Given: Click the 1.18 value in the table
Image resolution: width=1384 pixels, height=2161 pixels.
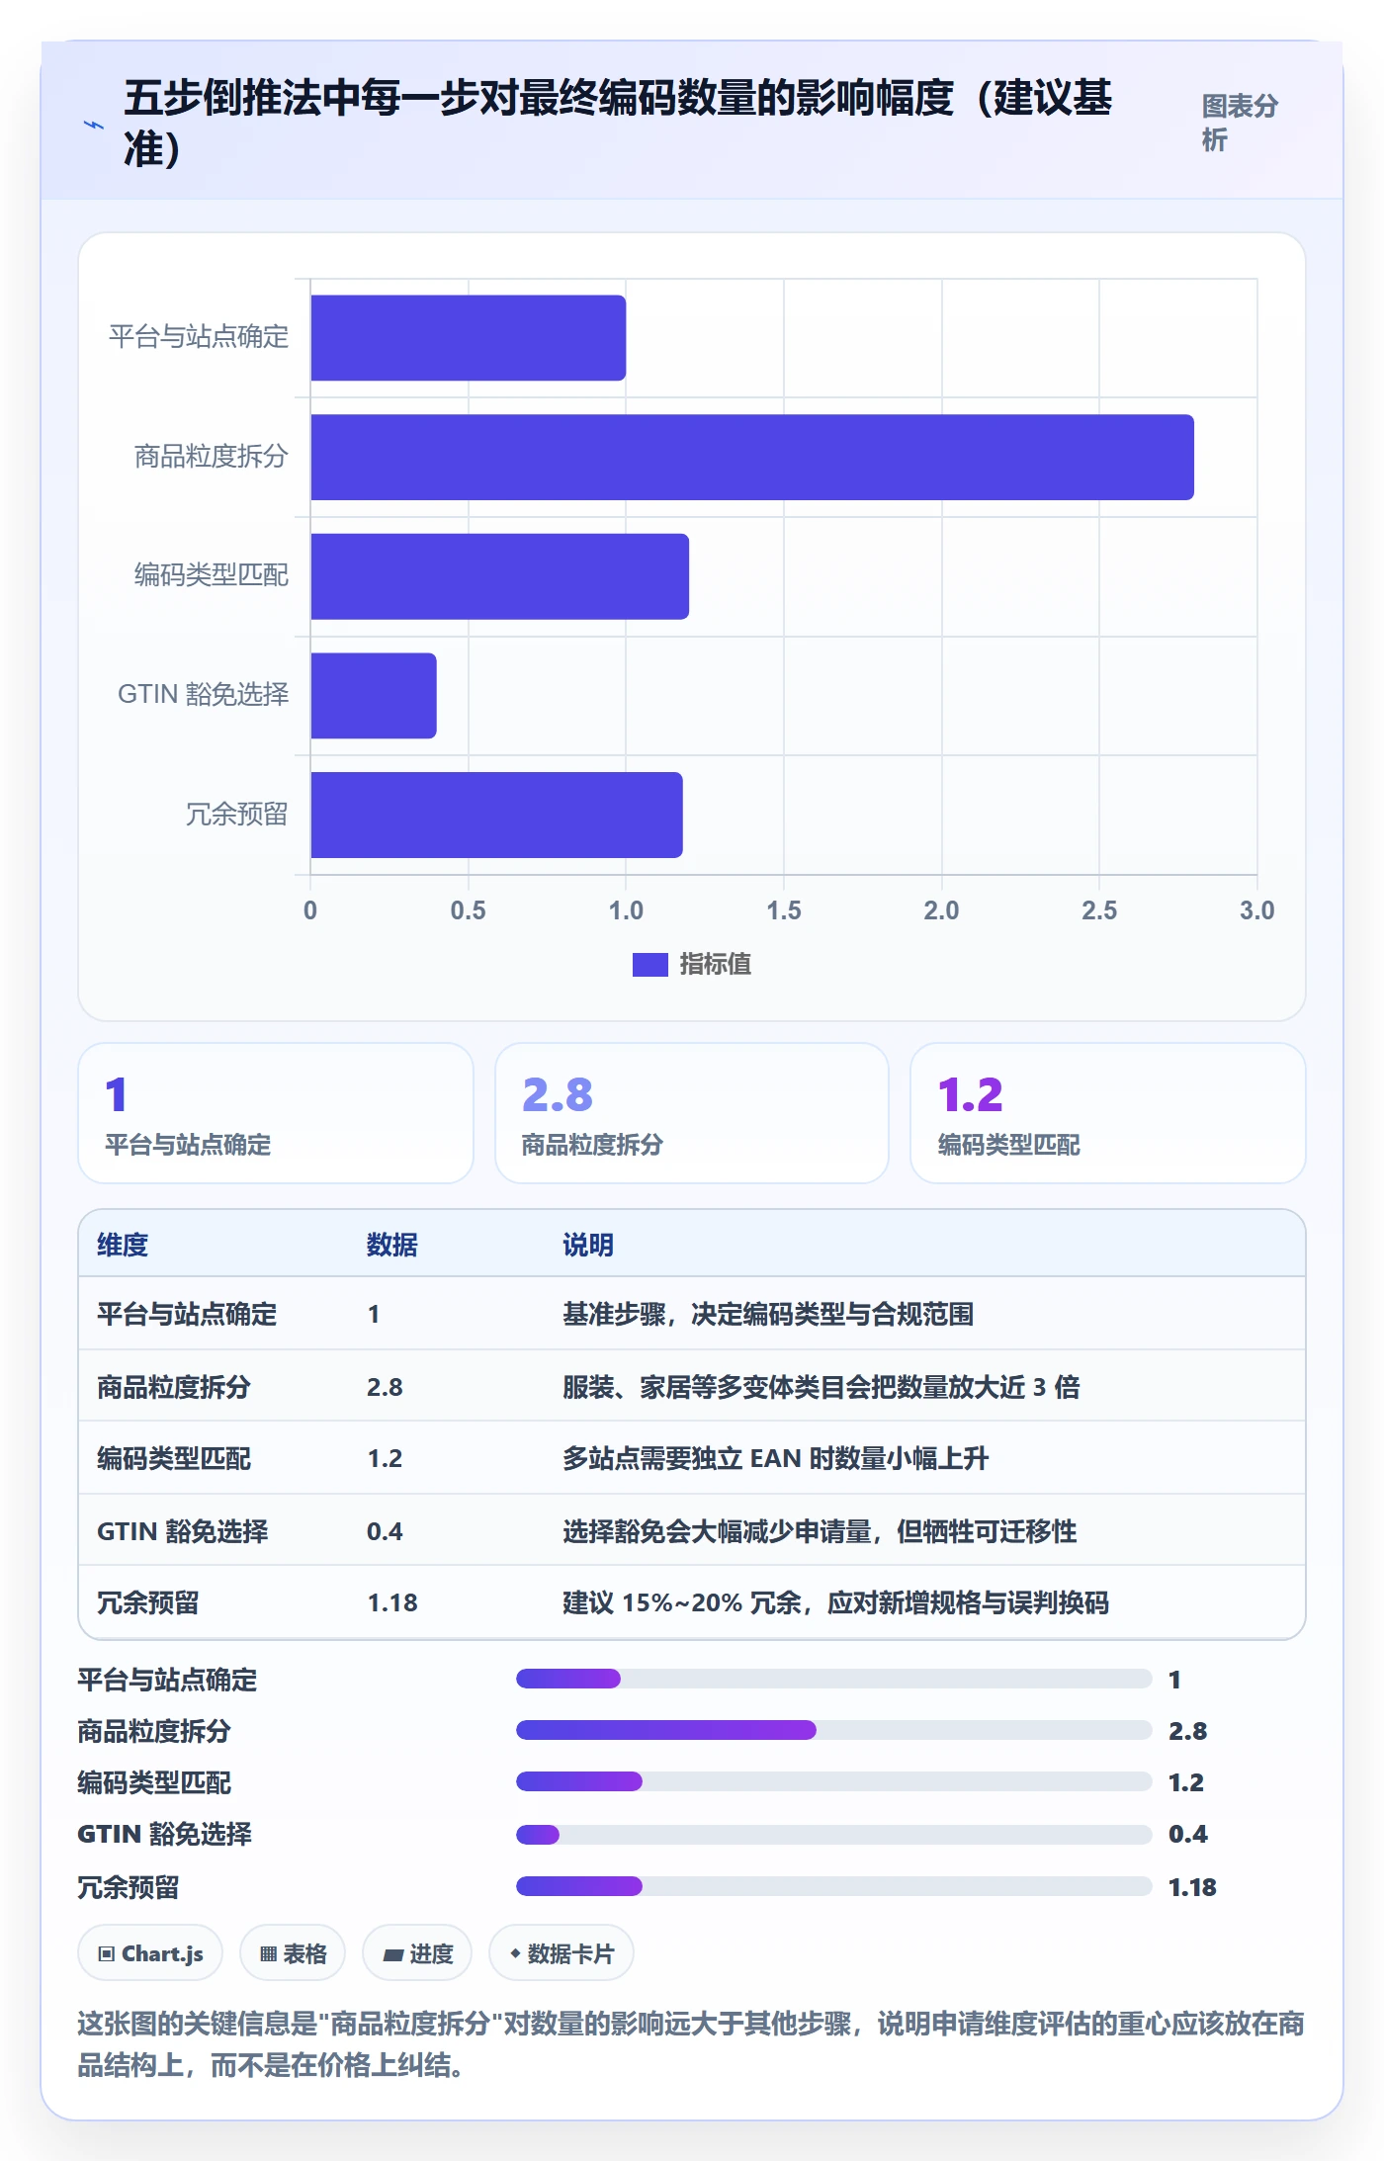Looking at the screenshot, I should 392,1602.
